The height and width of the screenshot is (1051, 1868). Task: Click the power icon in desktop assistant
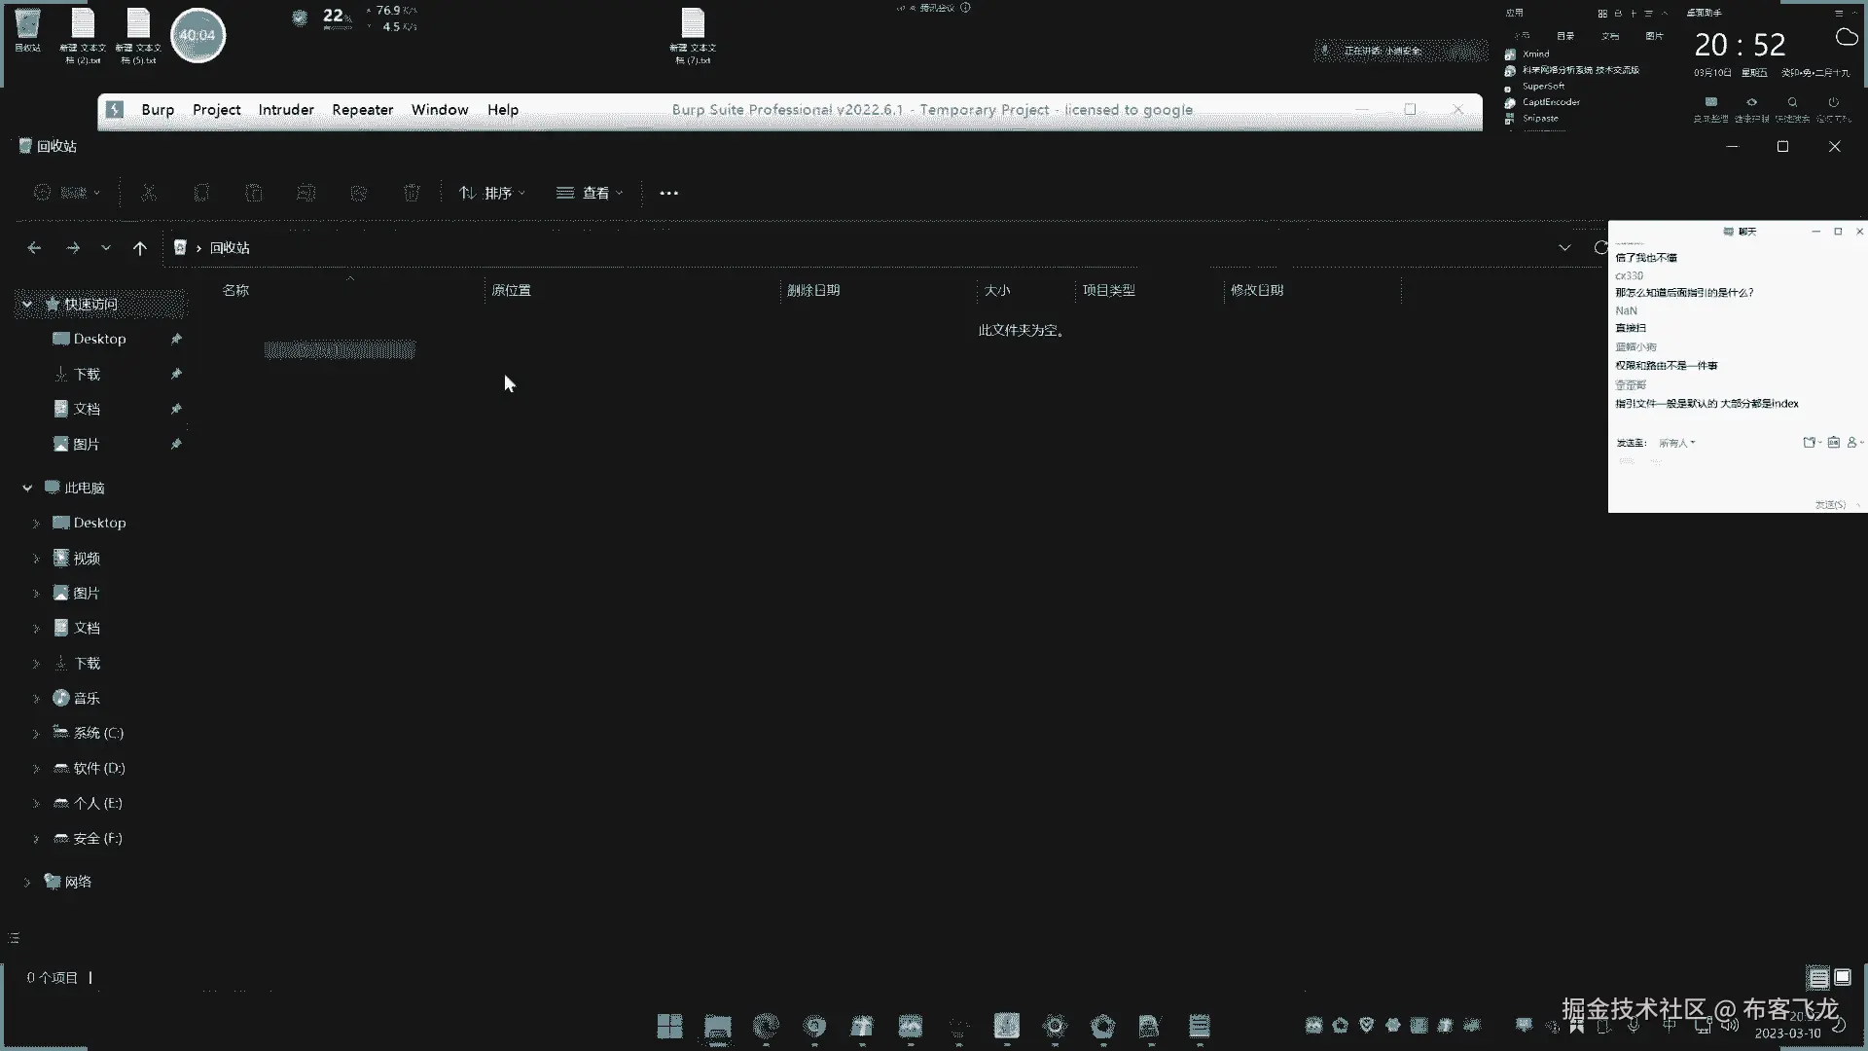tap(1833, 102)
